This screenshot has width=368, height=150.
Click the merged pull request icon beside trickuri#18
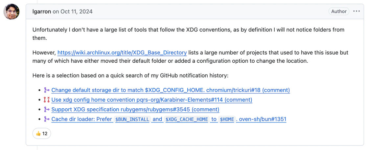(x=47, y=90)
